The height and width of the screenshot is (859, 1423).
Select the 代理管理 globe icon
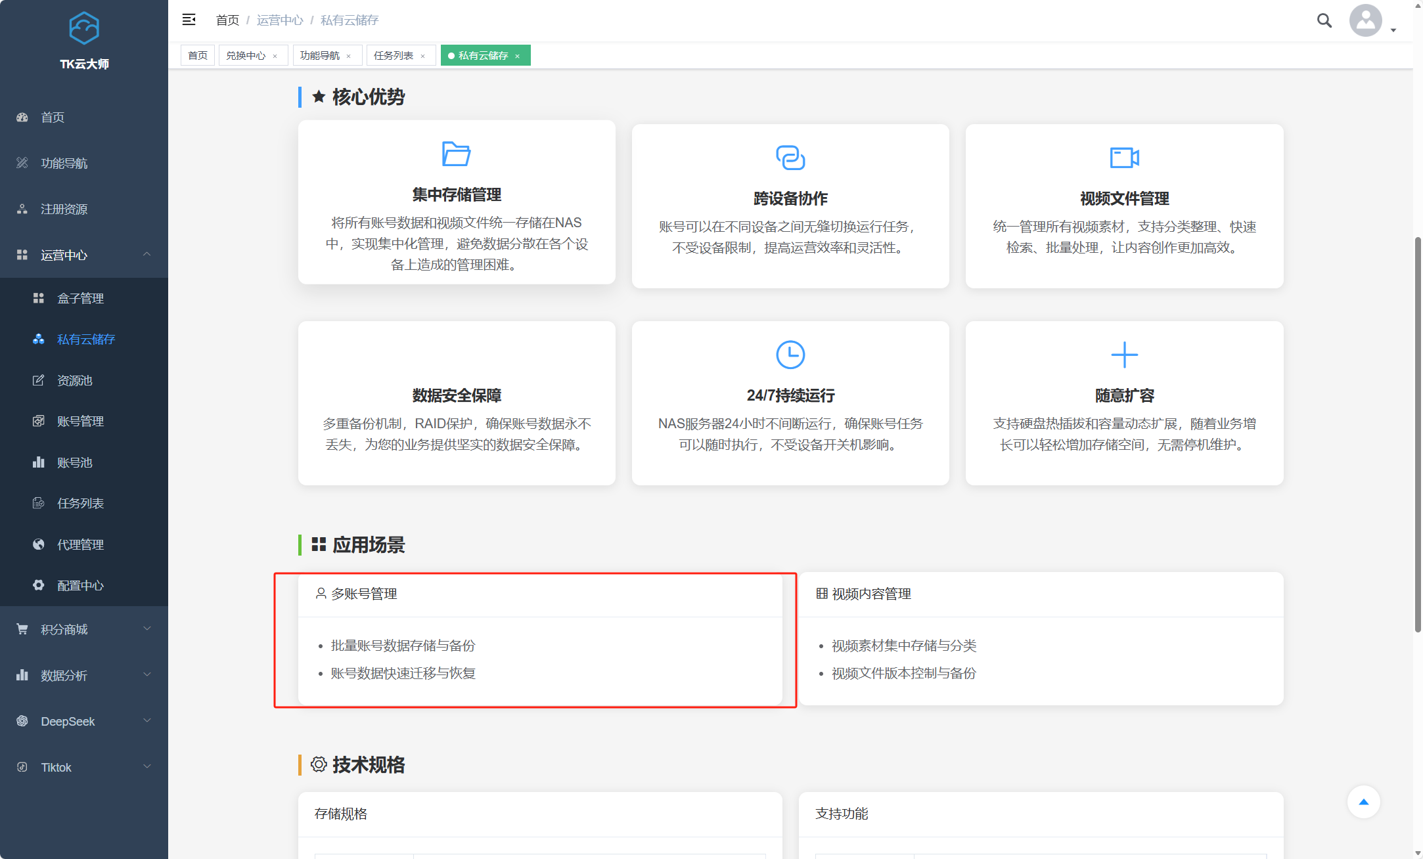click(37, 544)
